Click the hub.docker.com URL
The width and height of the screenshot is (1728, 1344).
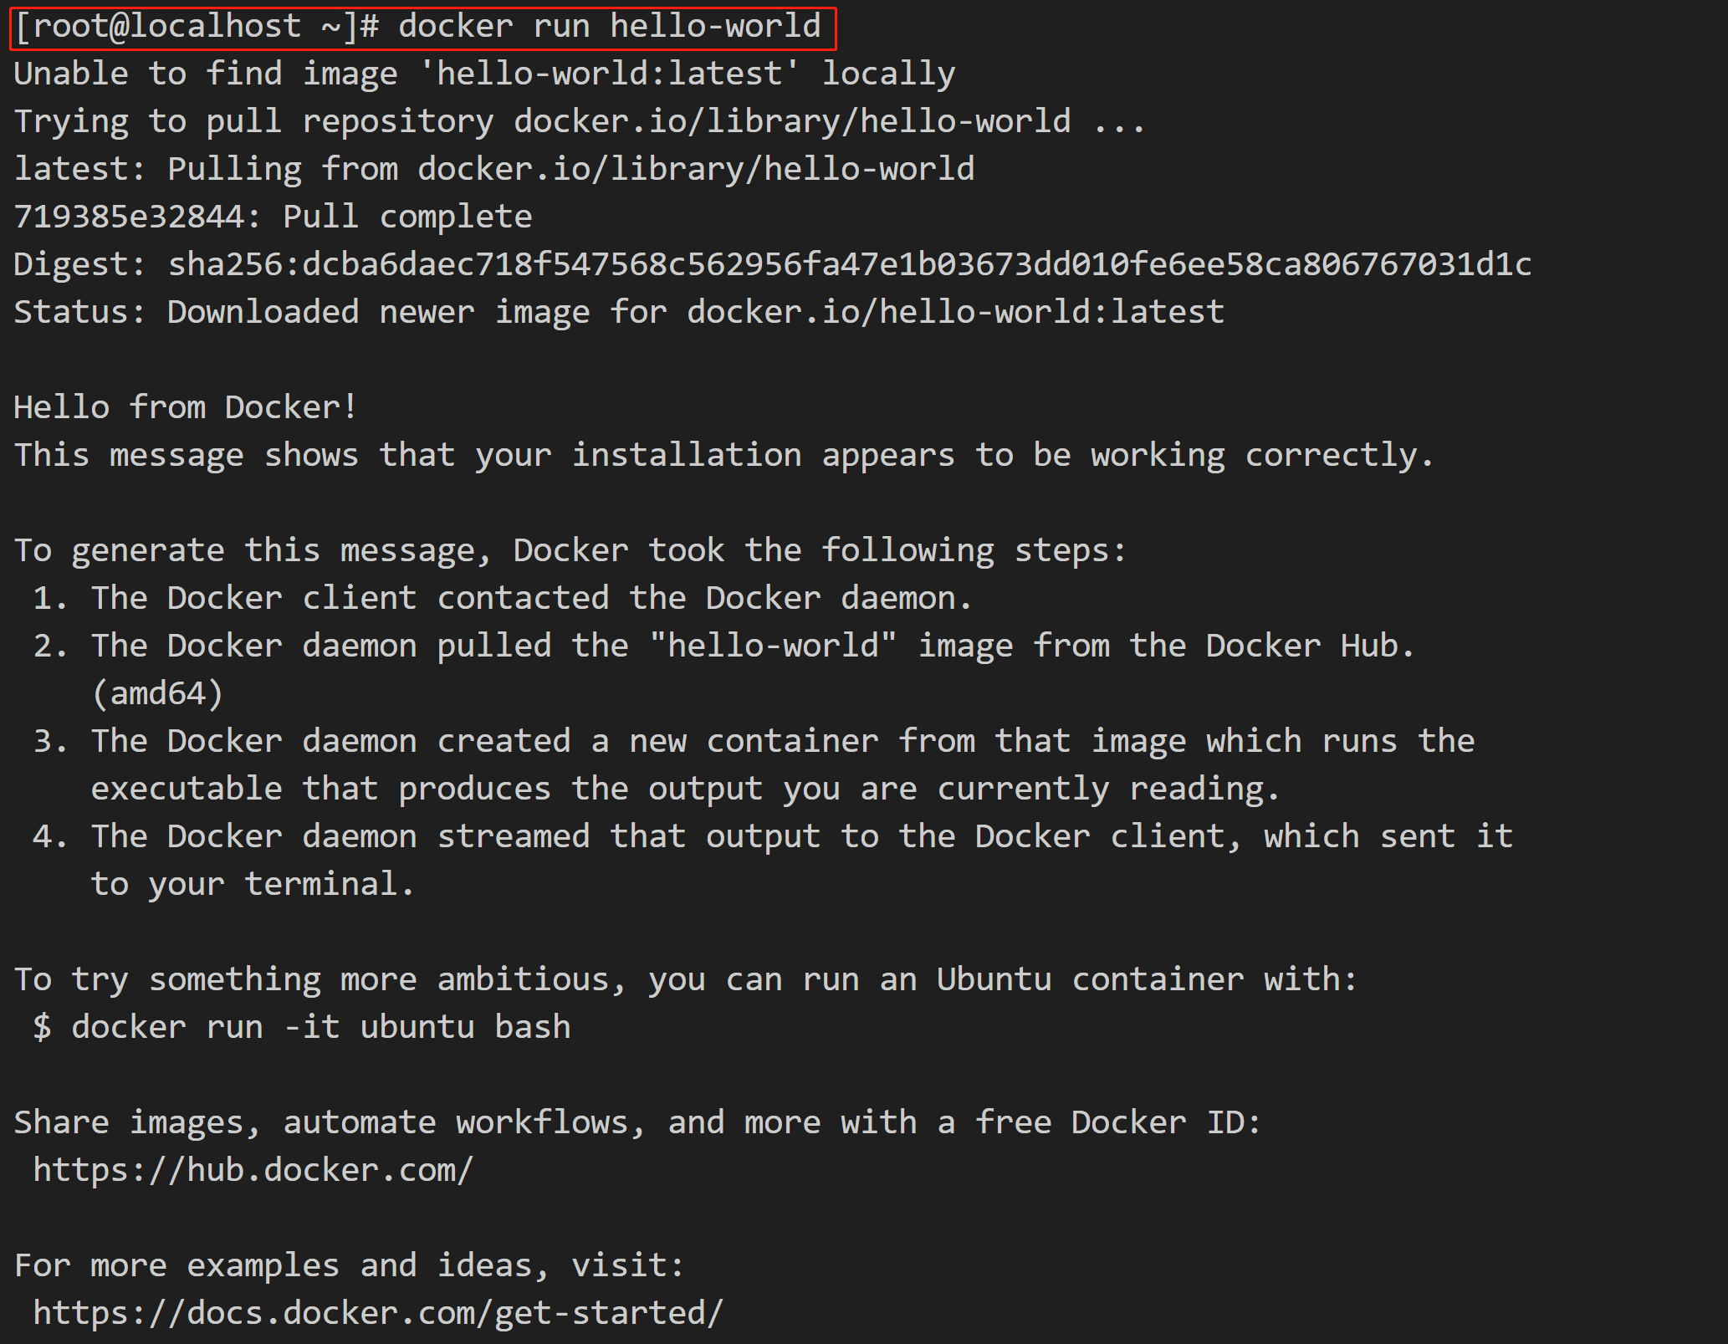[x=253, y=1170]
